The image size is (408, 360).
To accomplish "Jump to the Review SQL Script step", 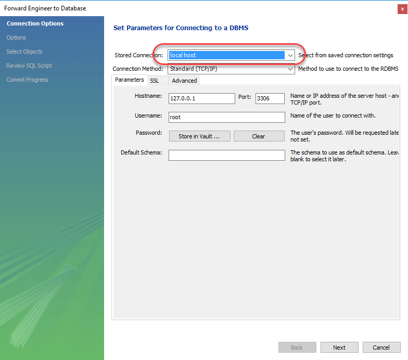I will click(x=29, y=66).
